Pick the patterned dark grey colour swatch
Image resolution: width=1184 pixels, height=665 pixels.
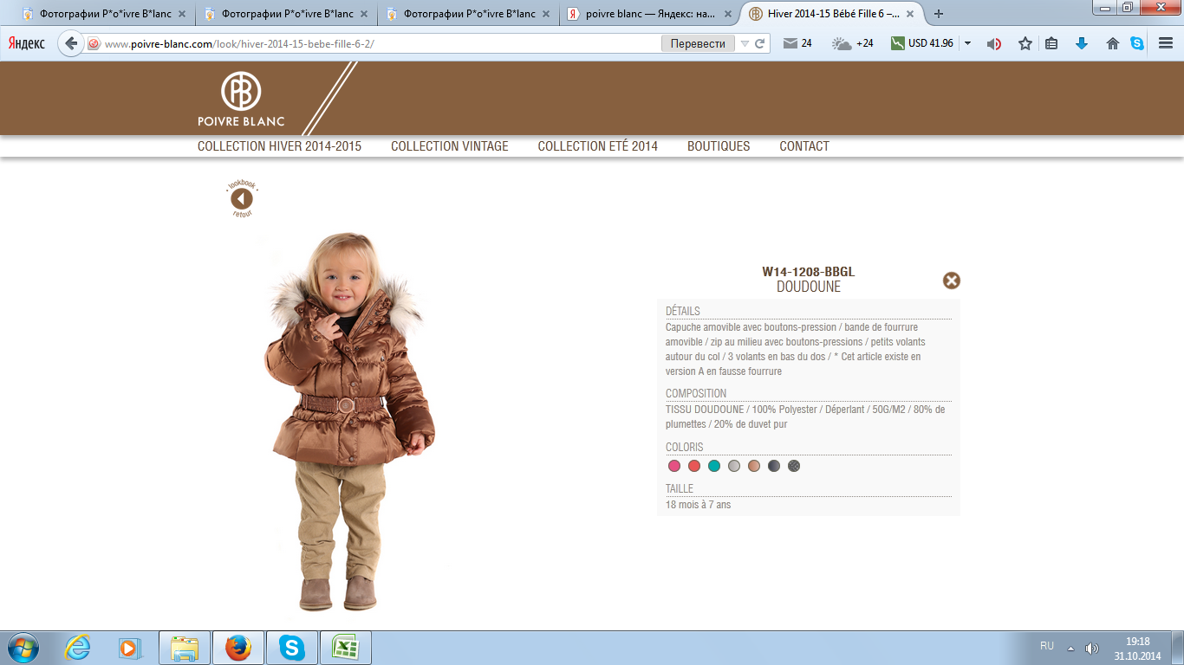point(794,466)
